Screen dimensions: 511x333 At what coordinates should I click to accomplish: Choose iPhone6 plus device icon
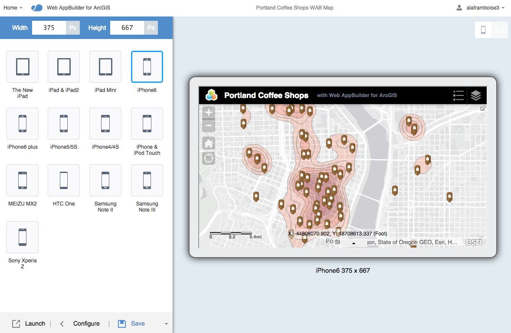click(x=23, y=124)
